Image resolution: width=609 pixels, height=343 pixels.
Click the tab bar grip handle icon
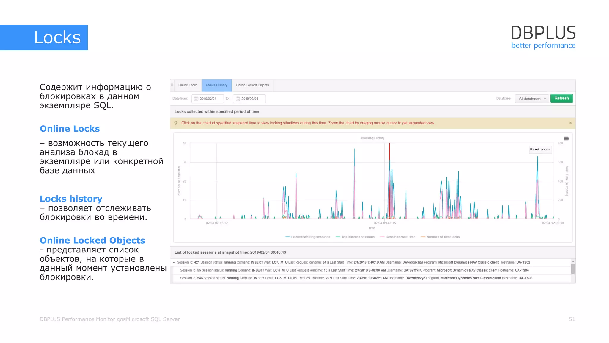pos(172,85)
